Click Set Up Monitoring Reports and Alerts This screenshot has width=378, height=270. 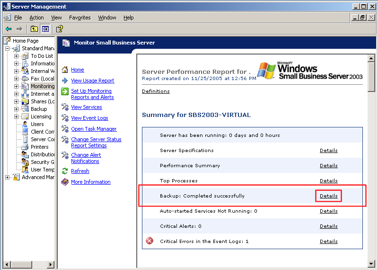click(x=92, y=94)
